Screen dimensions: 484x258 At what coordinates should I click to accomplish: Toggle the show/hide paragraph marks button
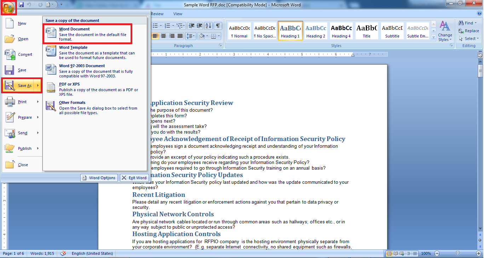tap(218, 26)
